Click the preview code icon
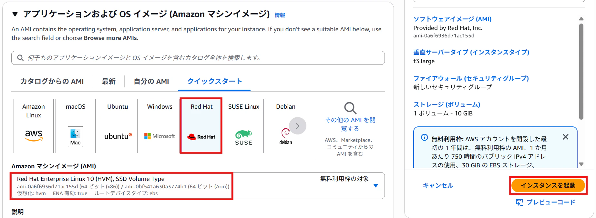The height and width of the screenshot is (218, 596). click(x=519, y=202)
